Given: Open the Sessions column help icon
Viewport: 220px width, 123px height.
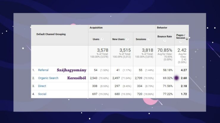Looking at the screenshot, I should [x=149, y=39].
